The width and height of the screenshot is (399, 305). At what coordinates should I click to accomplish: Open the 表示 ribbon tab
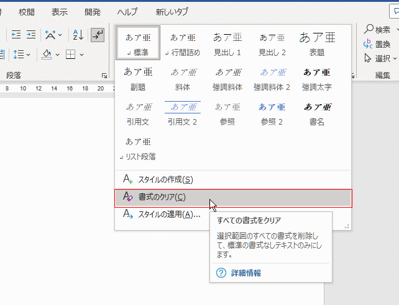pyautogui.click(x=60, y=12)
